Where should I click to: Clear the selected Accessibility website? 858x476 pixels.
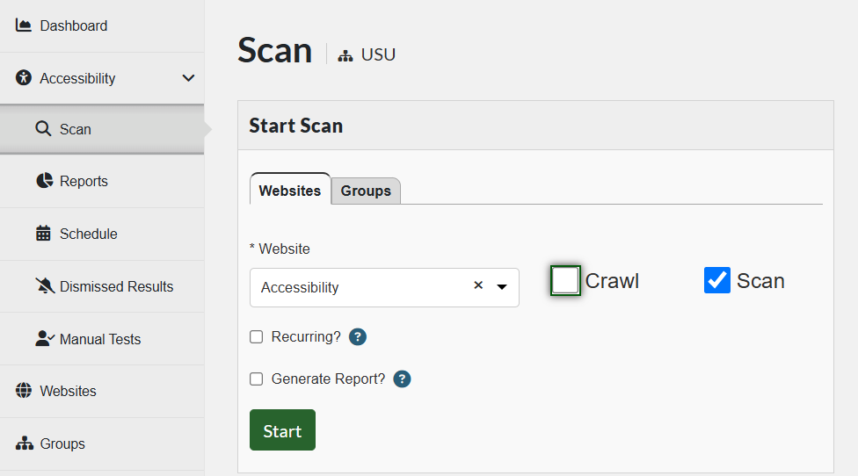tap(478, 285)
